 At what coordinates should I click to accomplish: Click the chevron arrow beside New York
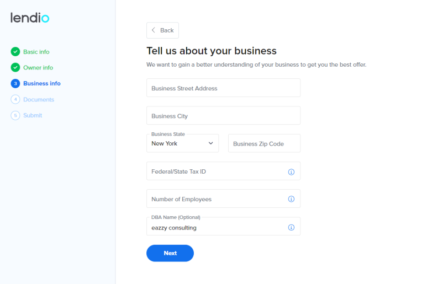210,143
